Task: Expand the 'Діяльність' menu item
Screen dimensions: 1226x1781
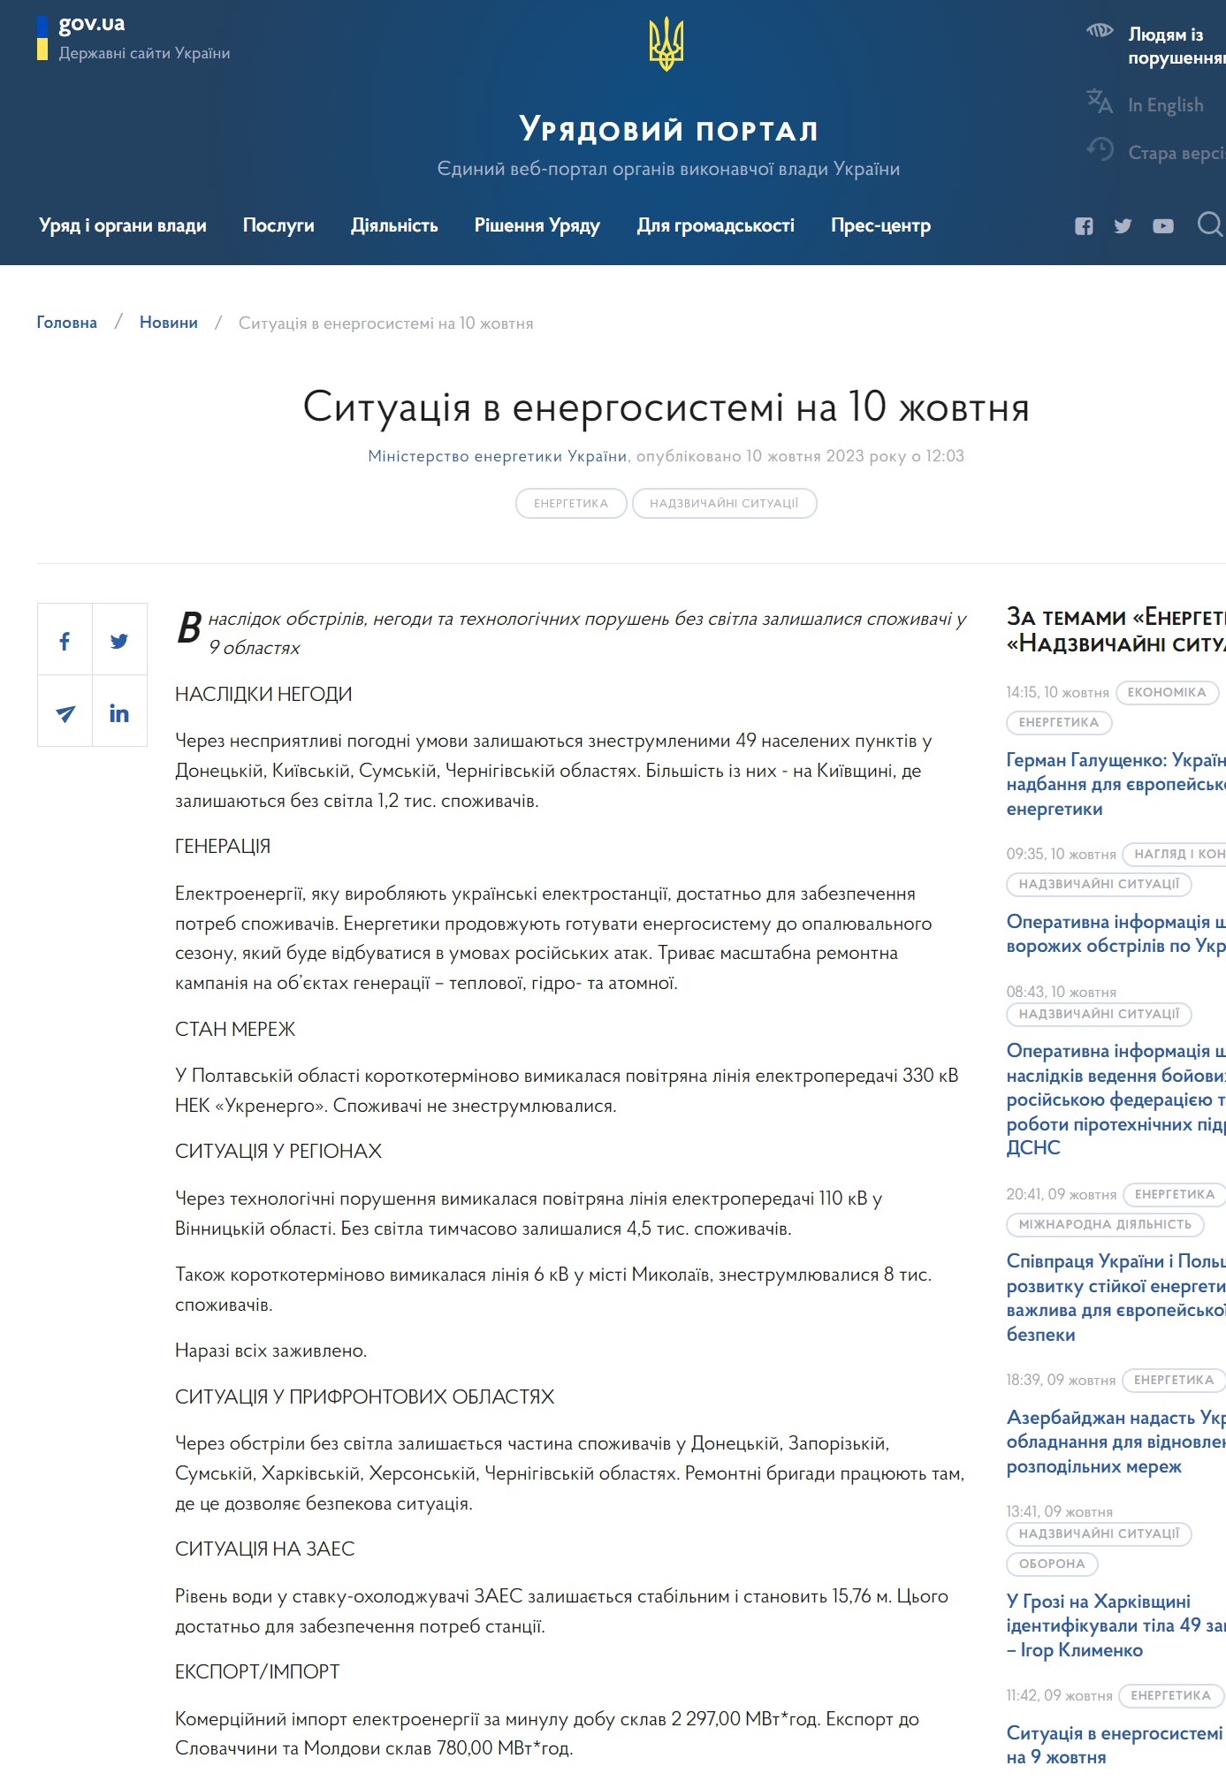Action: pyautogui.click(x=394, y=226)
